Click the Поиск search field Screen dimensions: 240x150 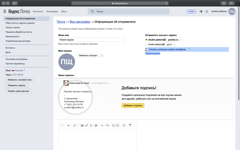[128, 12]
